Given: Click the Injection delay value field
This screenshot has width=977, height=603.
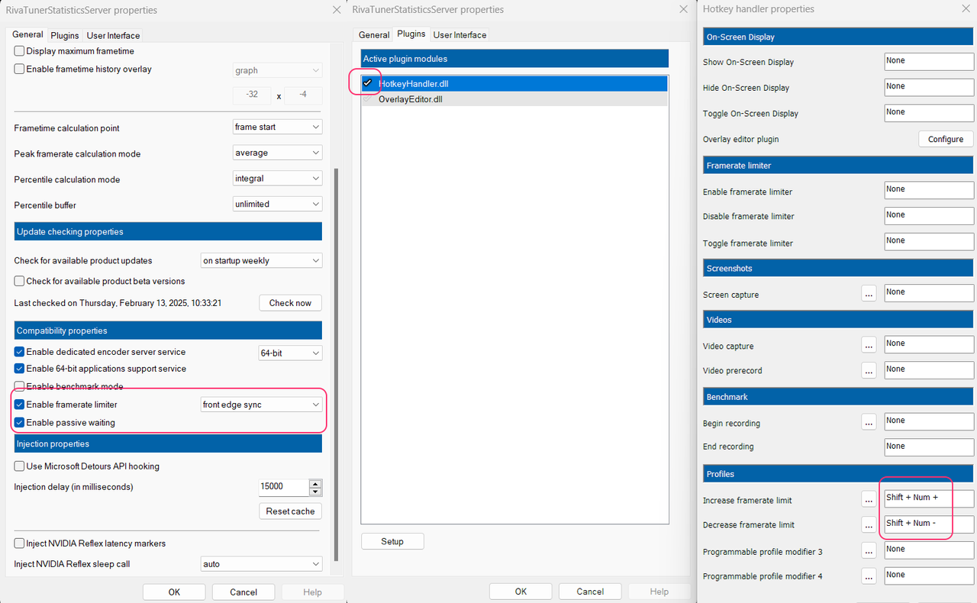Looking at the screenshot, I should pyautogui.click(x=284, y=487).
